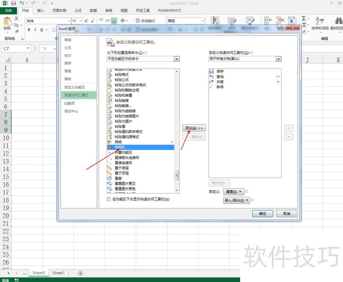Open the 文件 menu
Image resolution: width=343 pixels, height=282 pixels.
9,11
